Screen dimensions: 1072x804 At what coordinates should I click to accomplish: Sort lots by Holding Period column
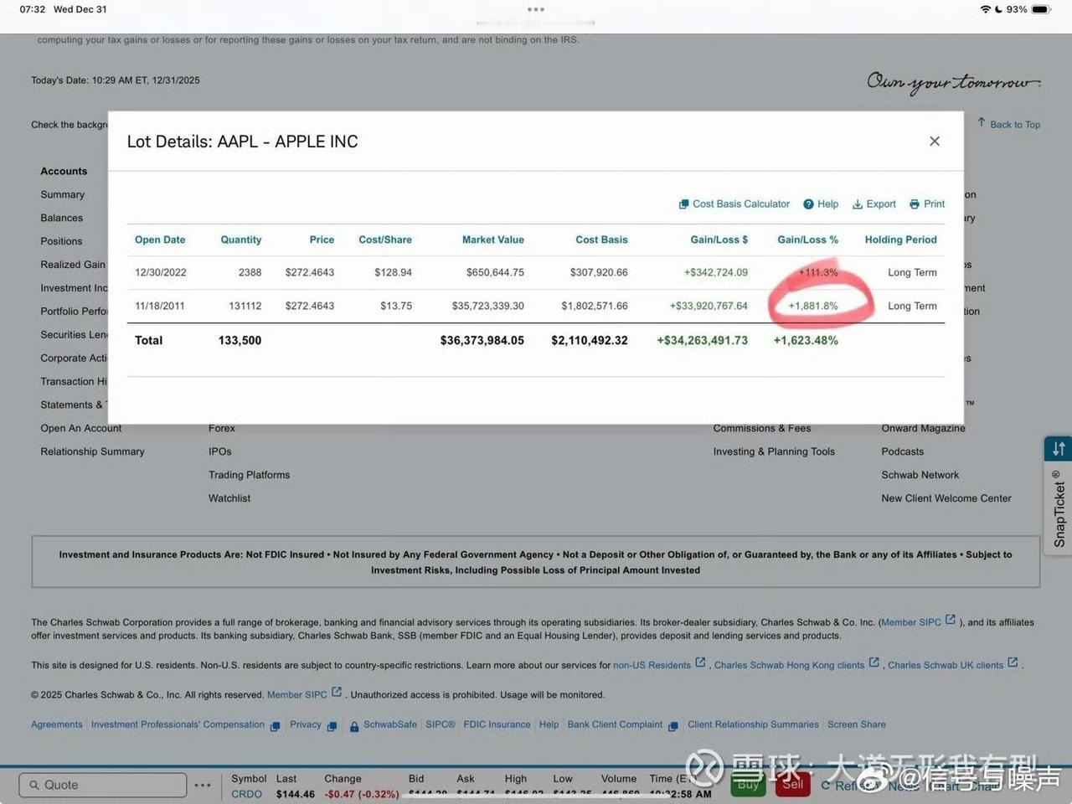[x=900, y=240]
